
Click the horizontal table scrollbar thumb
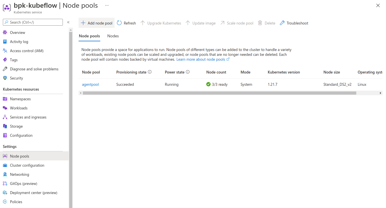(219, 93)
